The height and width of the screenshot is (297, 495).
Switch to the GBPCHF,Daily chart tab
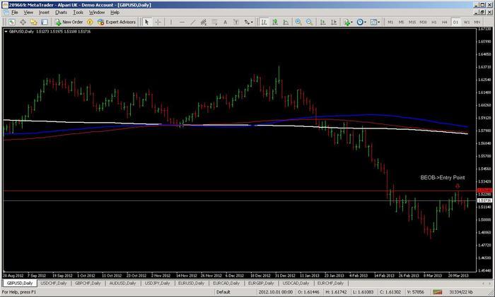[x=88, y=283]
